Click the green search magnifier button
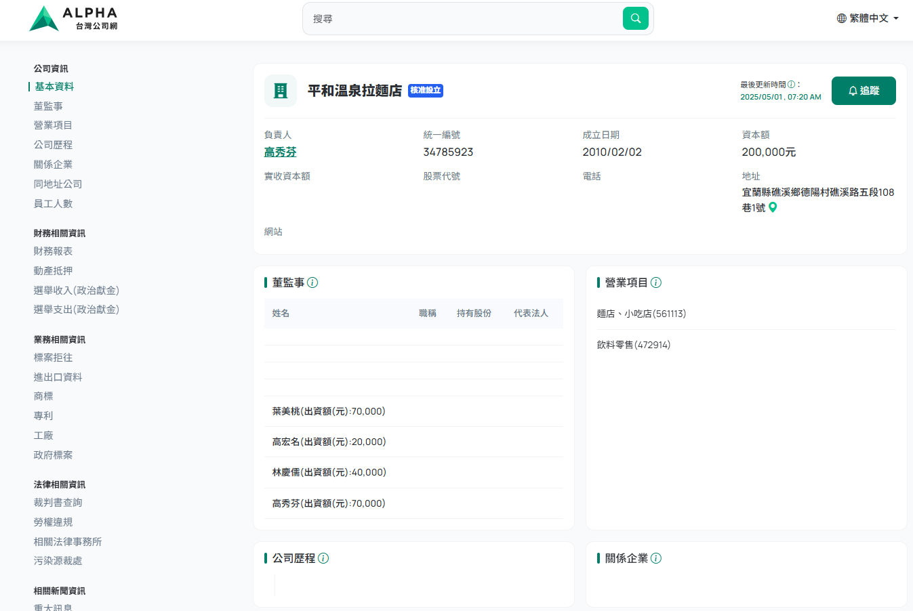Image resolution: width=913 pixels, height=611 pixels. coord(636,18)
